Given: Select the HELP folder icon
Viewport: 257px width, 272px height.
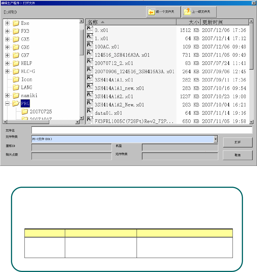Looking at the screenshot, I should coord(16,63).
